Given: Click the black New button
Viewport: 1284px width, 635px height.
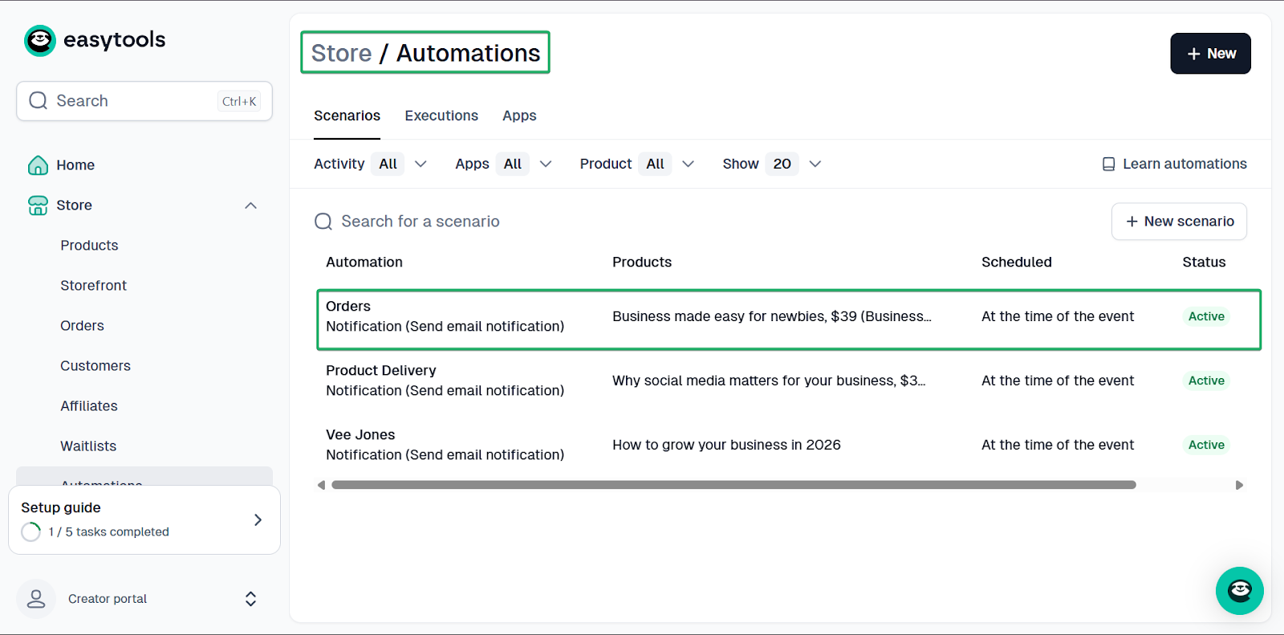Looking at the screenshot, I should (1210, 54).
